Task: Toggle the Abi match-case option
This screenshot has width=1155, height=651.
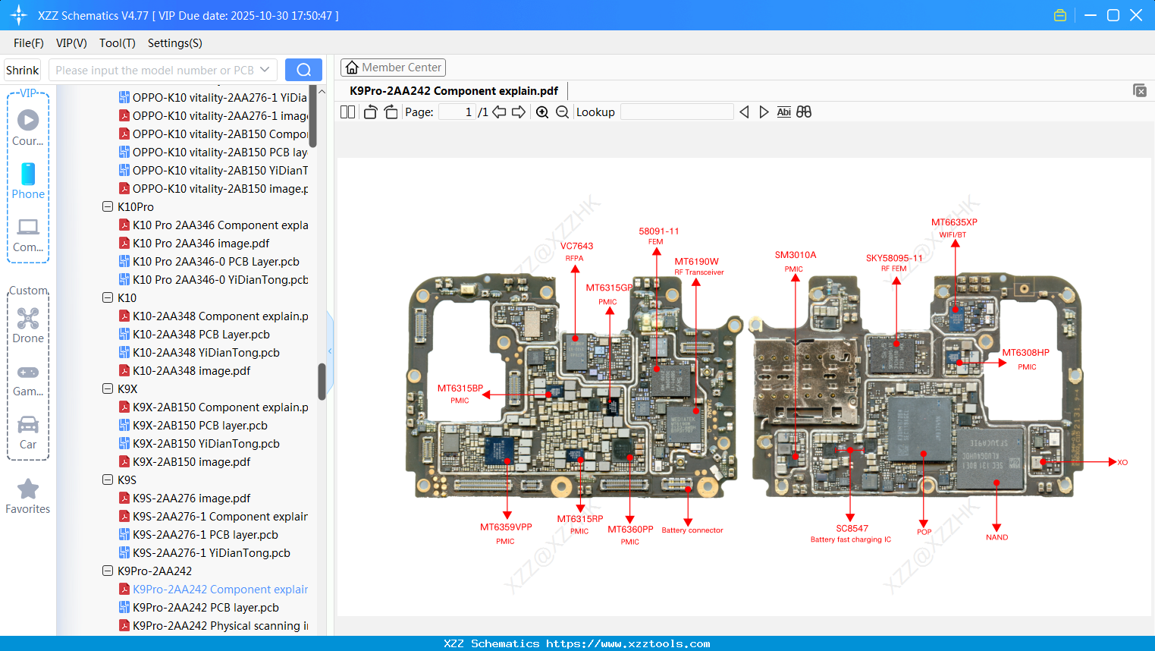Action: click(783, 112)
